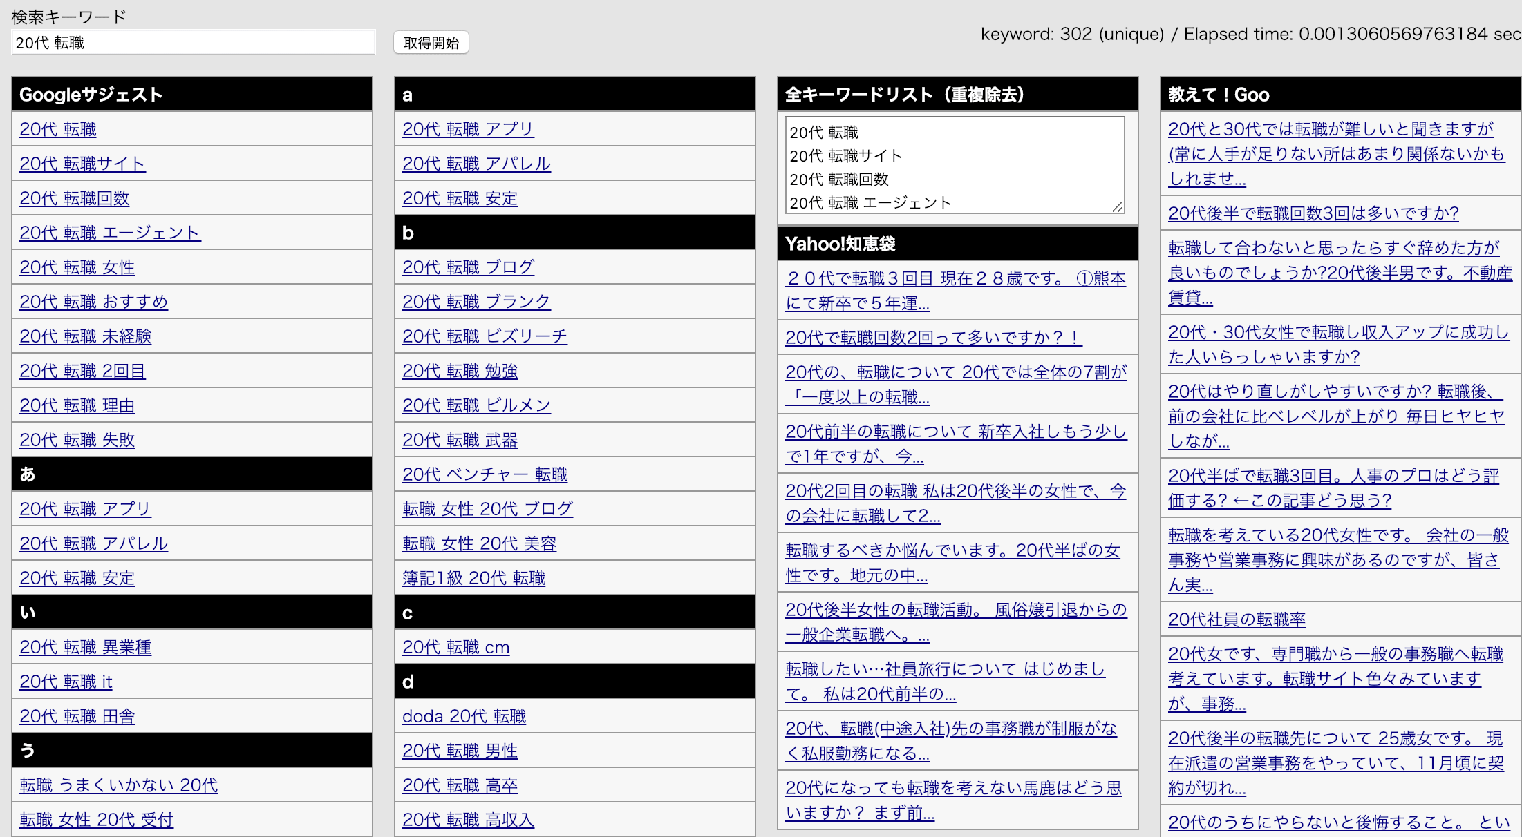The height and width of the screenshot is (837, 1522).
Task: Open 20代 転職 異業種 link
Action: (86, 647)
